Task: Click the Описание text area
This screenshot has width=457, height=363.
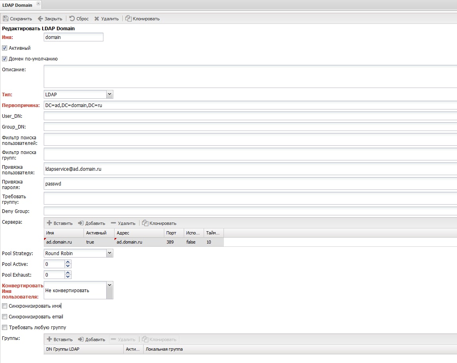Action: 250,76
